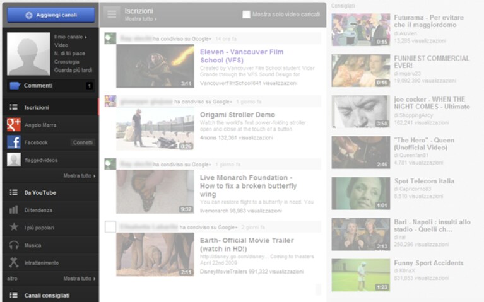
Task: Click the Iscrizioni list icon in sidebar
Action: (x=14, y=107)
